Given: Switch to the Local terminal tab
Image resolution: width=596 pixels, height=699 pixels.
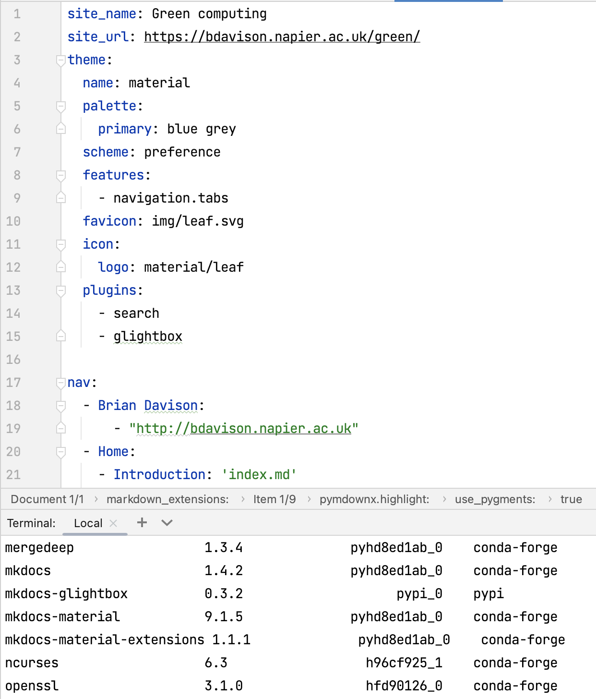Looking at the screenshot, I should coord(87,523).
